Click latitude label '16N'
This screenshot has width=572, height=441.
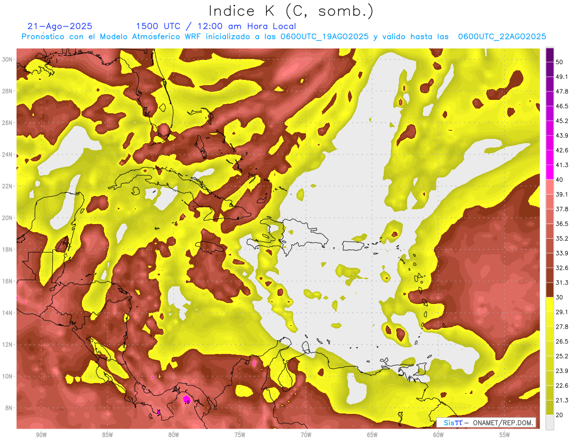click(x=8, y=281)
